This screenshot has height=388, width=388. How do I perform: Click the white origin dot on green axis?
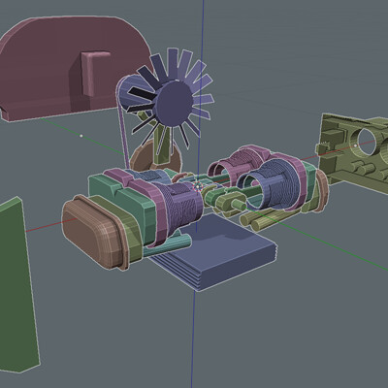[x=81, y=136]
